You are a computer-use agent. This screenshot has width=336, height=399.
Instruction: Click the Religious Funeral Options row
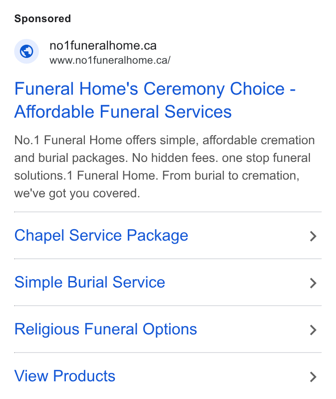click(x=168, y=329)
